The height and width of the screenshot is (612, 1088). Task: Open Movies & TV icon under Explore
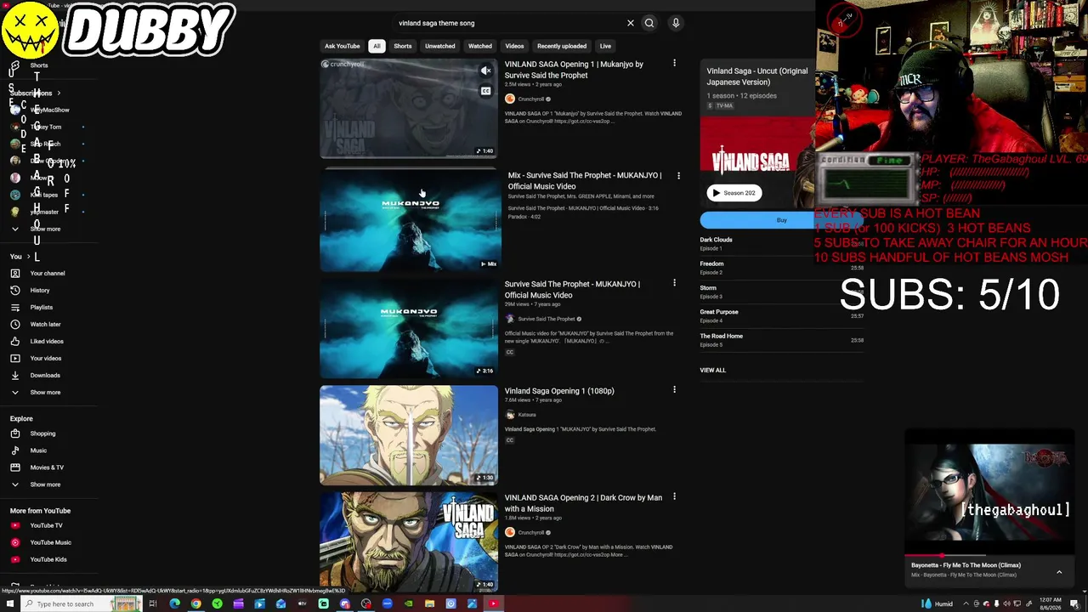click(x=14, y=467)
